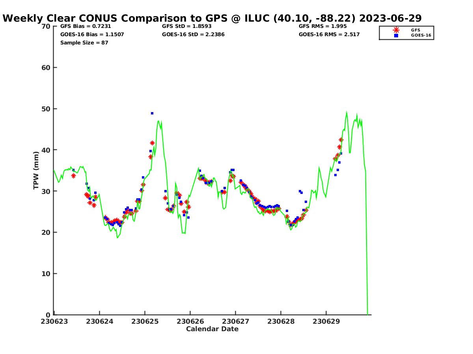The image size is (473, 354).
Task: Click the Calendar Date x-axis label
Action: tap(212, 329)
